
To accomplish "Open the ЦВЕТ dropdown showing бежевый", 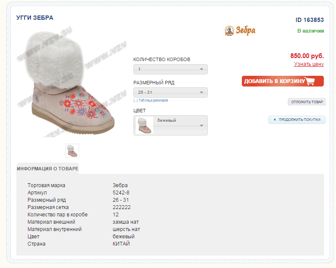I will [x=170, y=125].
